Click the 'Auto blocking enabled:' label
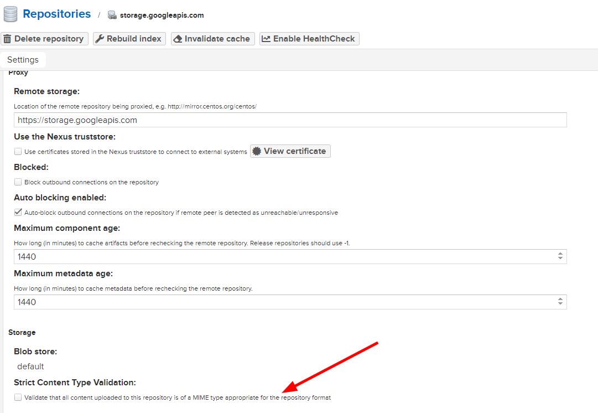This screenshot has height=413, width=598. (60, 198)
